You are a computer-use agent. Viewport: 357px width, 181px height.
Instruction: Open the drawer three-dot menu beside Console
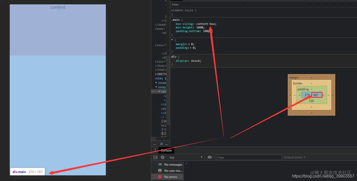coord(155,150)
